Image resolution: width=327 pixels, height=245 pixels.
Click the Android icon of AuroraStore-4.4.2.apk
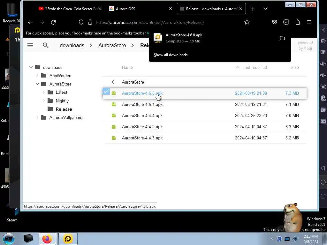114,127
